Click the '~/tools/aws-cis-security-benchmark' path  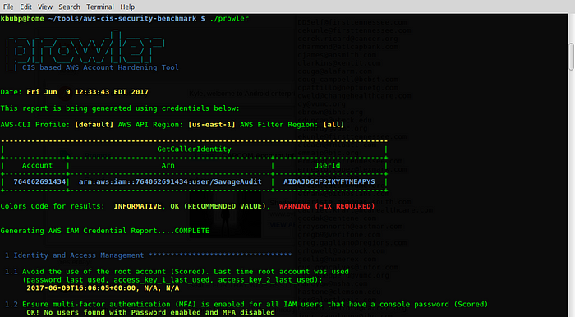[122, 18]
